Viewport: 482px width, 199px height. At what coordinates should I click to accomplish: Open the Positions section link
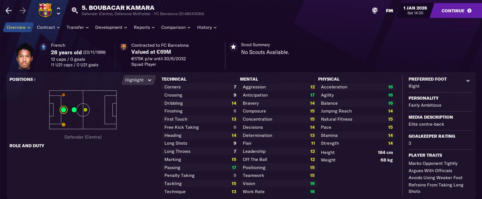click(x=23, y=79)
